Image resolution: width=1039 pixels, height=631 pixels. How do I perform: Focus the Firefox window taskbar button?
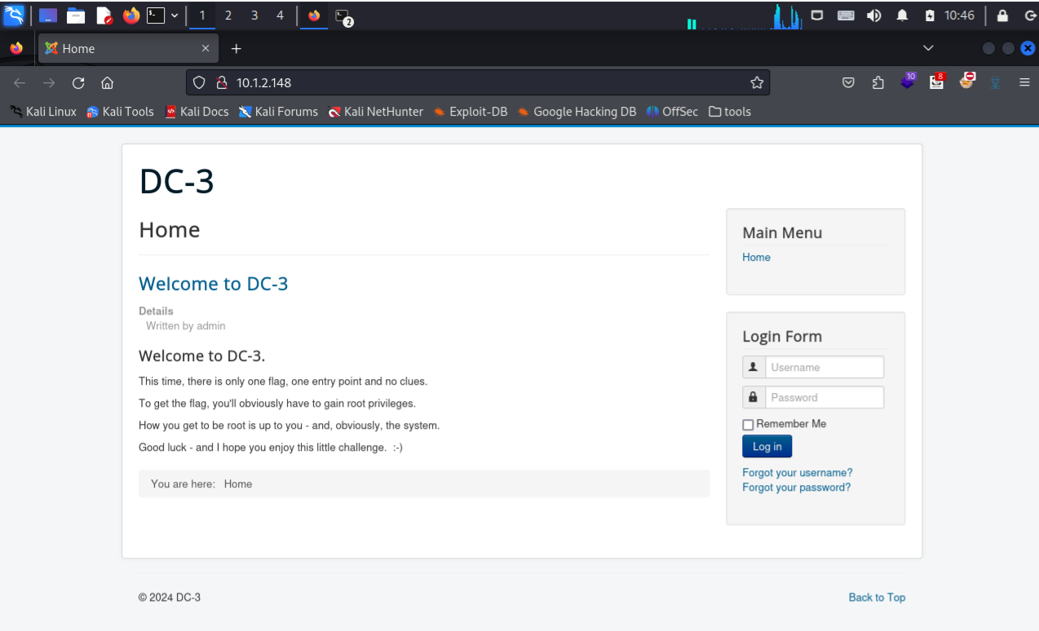[314, 15]
